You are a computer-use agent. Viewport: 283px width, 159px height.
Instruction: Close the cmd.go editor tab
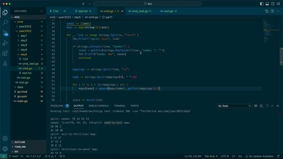click(x=122, y=11)
